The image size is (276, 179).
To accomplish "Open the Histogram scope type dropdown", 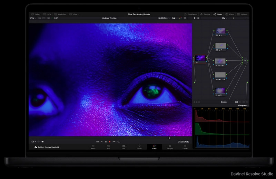I will [243, 106].
